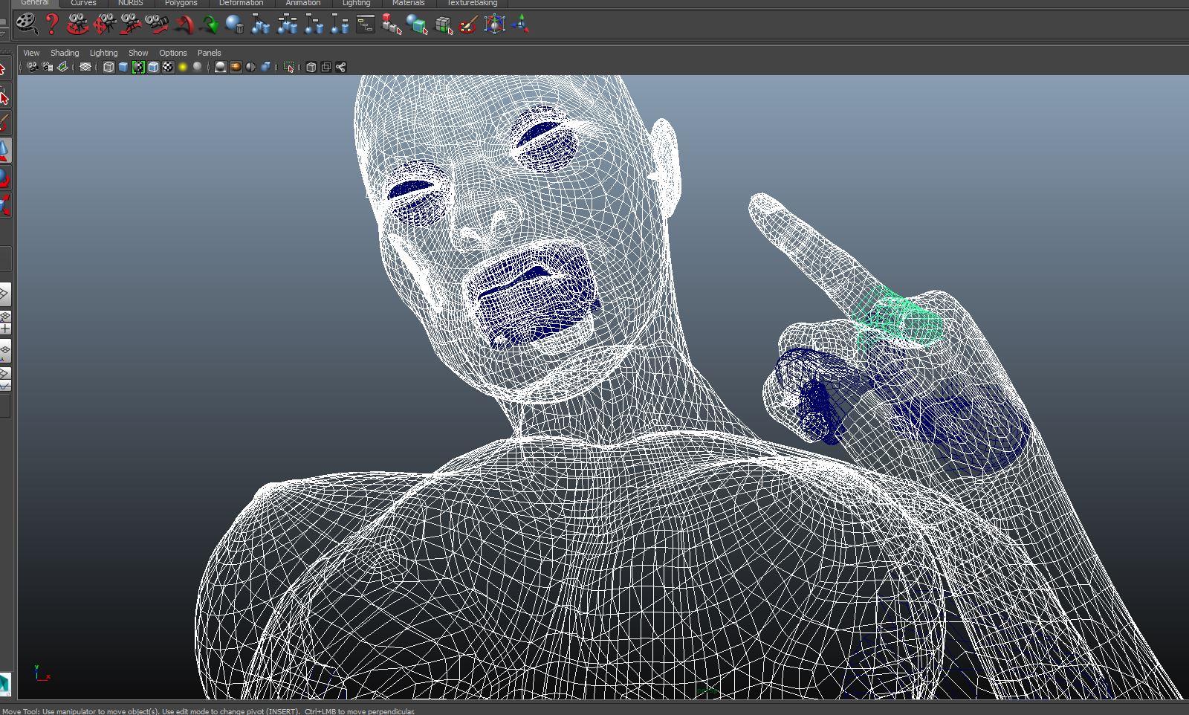
Task: Click the second blue hierarchy shelf icon
Action: pyautogui.click(x=288, y=25)
